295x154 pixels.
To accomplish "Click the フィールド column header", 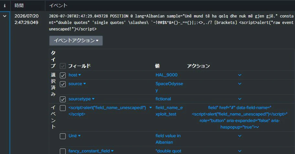I will (79, 66).
